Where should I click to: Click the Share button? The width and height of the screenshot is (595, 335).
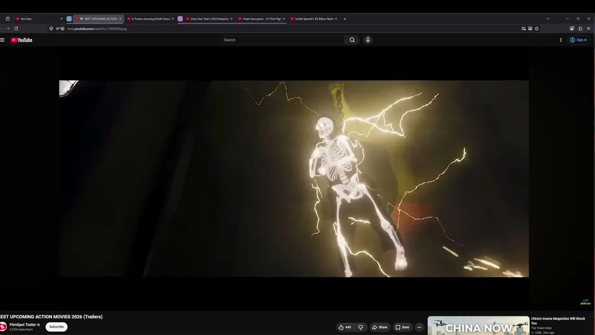(x=380, y=327)
